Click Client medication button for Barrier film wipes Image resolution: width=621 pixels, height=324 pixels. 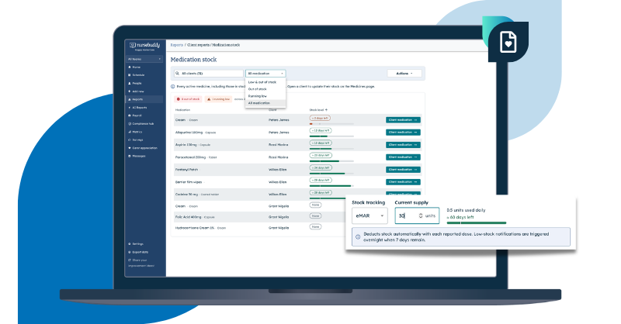[403, 182]
